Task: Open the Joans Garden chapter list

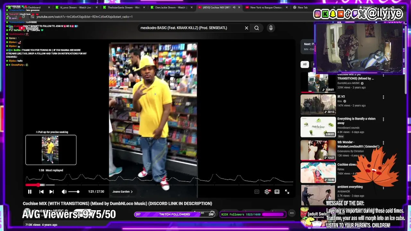Action: [122, 192]
